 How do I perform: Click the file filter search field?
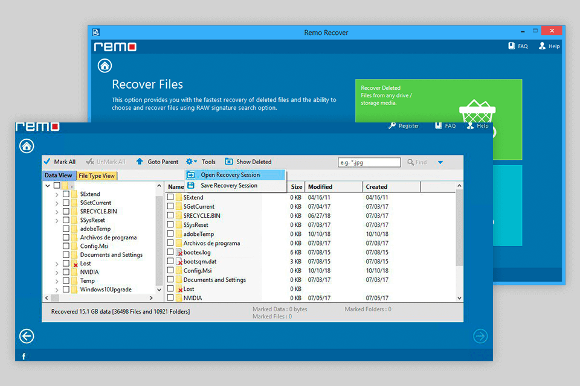[x=369, y=162]
